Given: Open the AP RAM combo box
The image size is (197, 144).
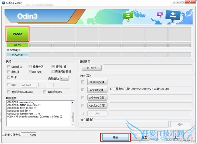Looking at the screenshot, I should click(30, 85).
